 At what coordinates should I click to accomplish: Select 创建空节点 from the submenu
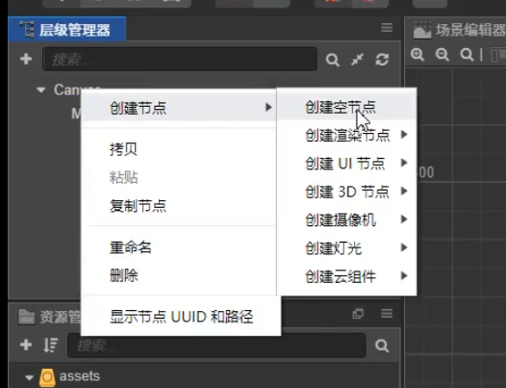coord(347,107)
